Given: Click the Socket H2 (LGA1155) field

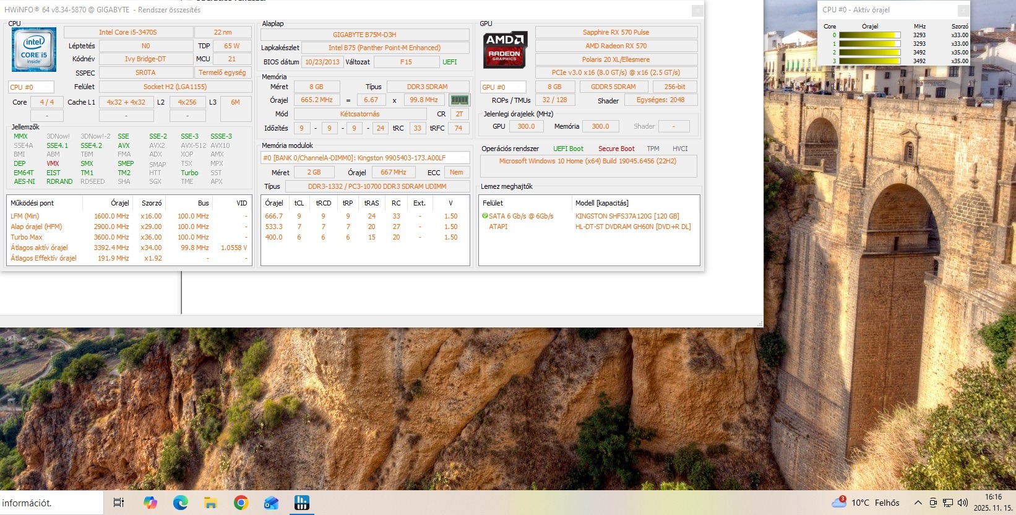Looking at the screenshot, I should pyautogui.click(x=175, y=87).
